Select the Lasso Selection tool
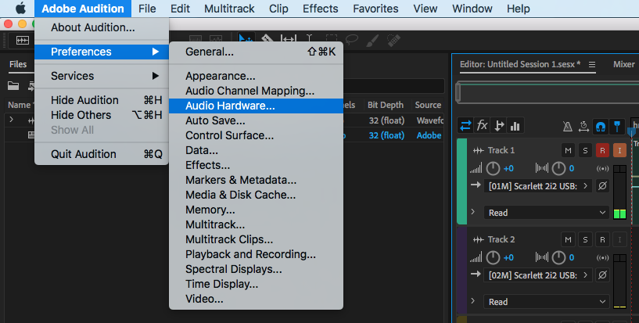Screen dimensions: 639x323 tap(352, 40)
